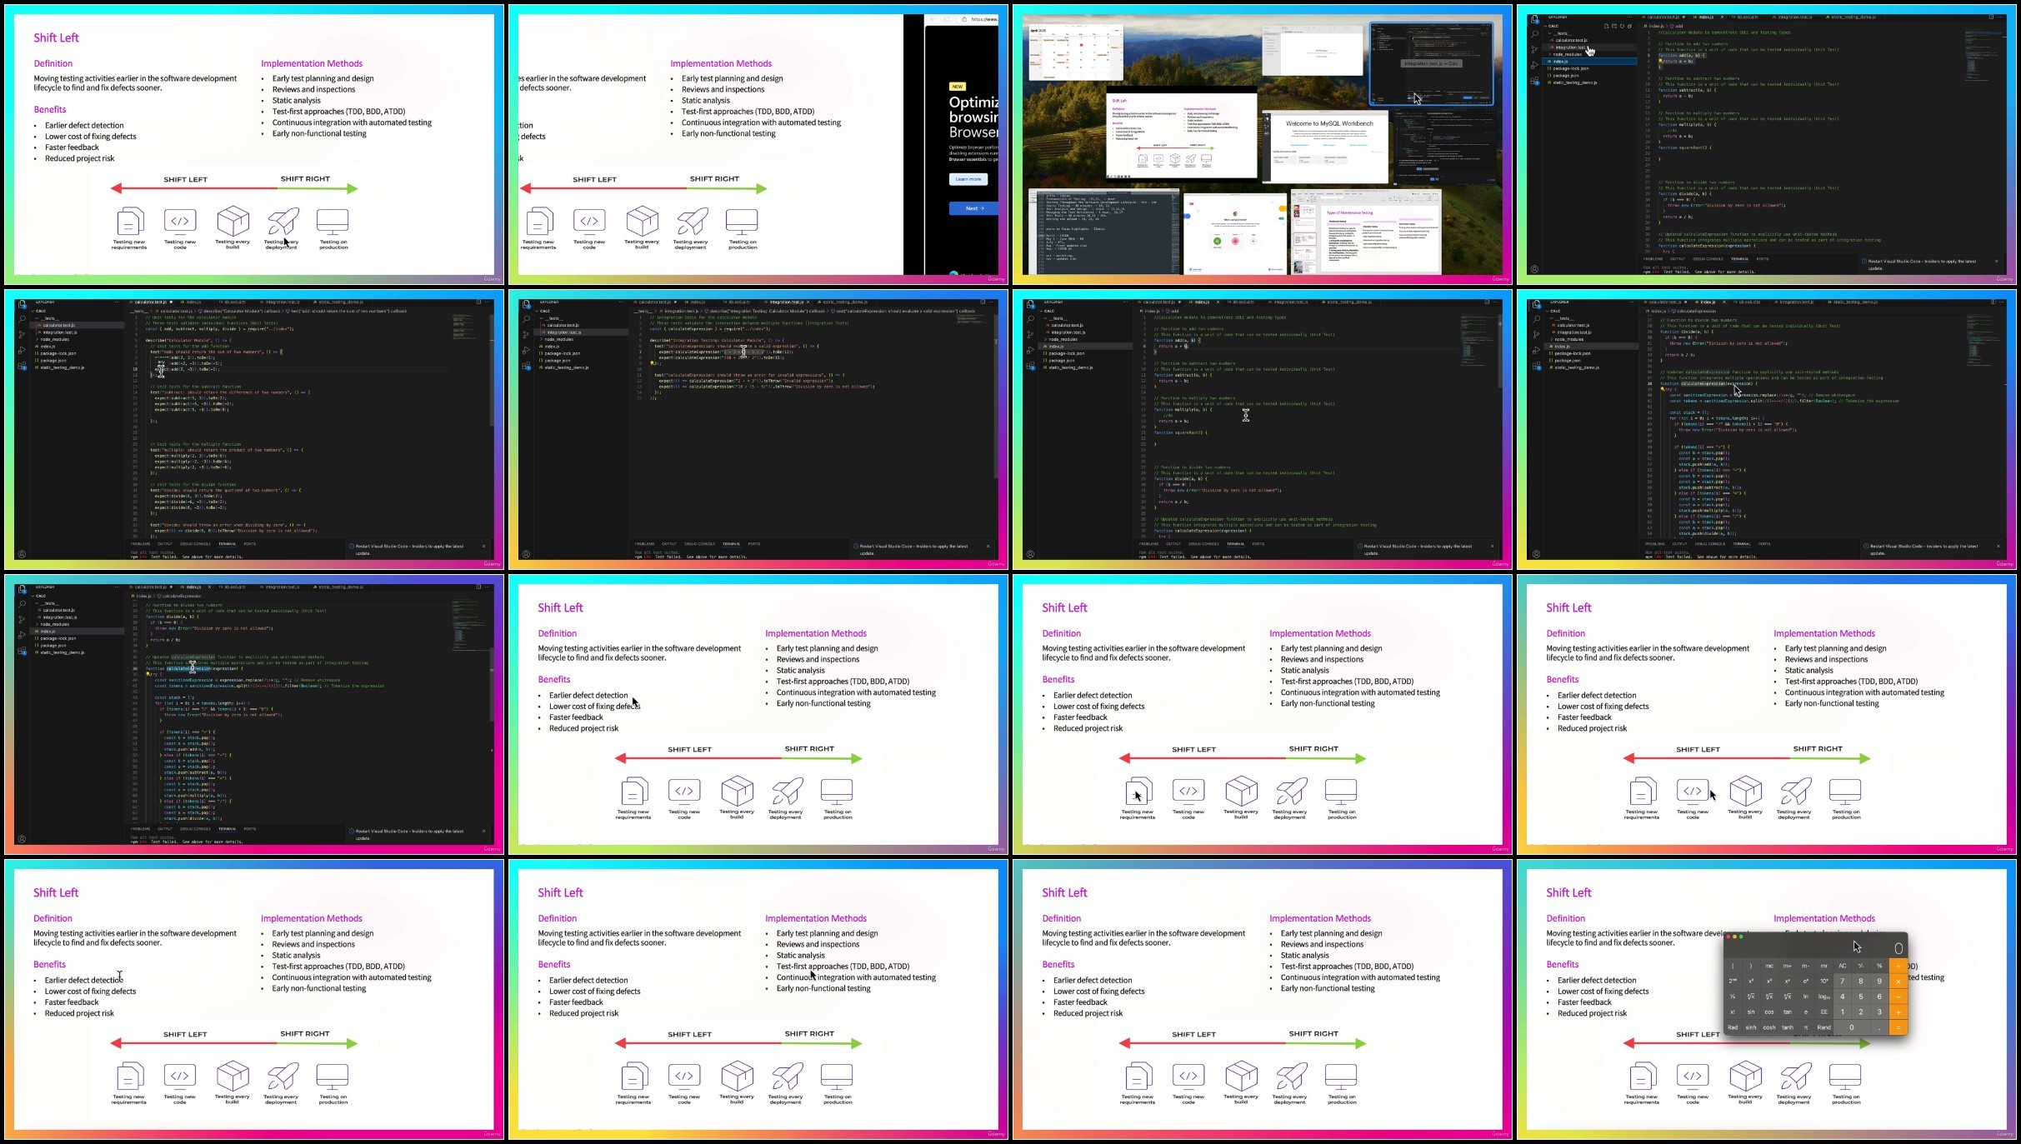Click the 4 key on Calculator
Viewport: 2021px width, 1144px height.
(x=1843, y=997)
